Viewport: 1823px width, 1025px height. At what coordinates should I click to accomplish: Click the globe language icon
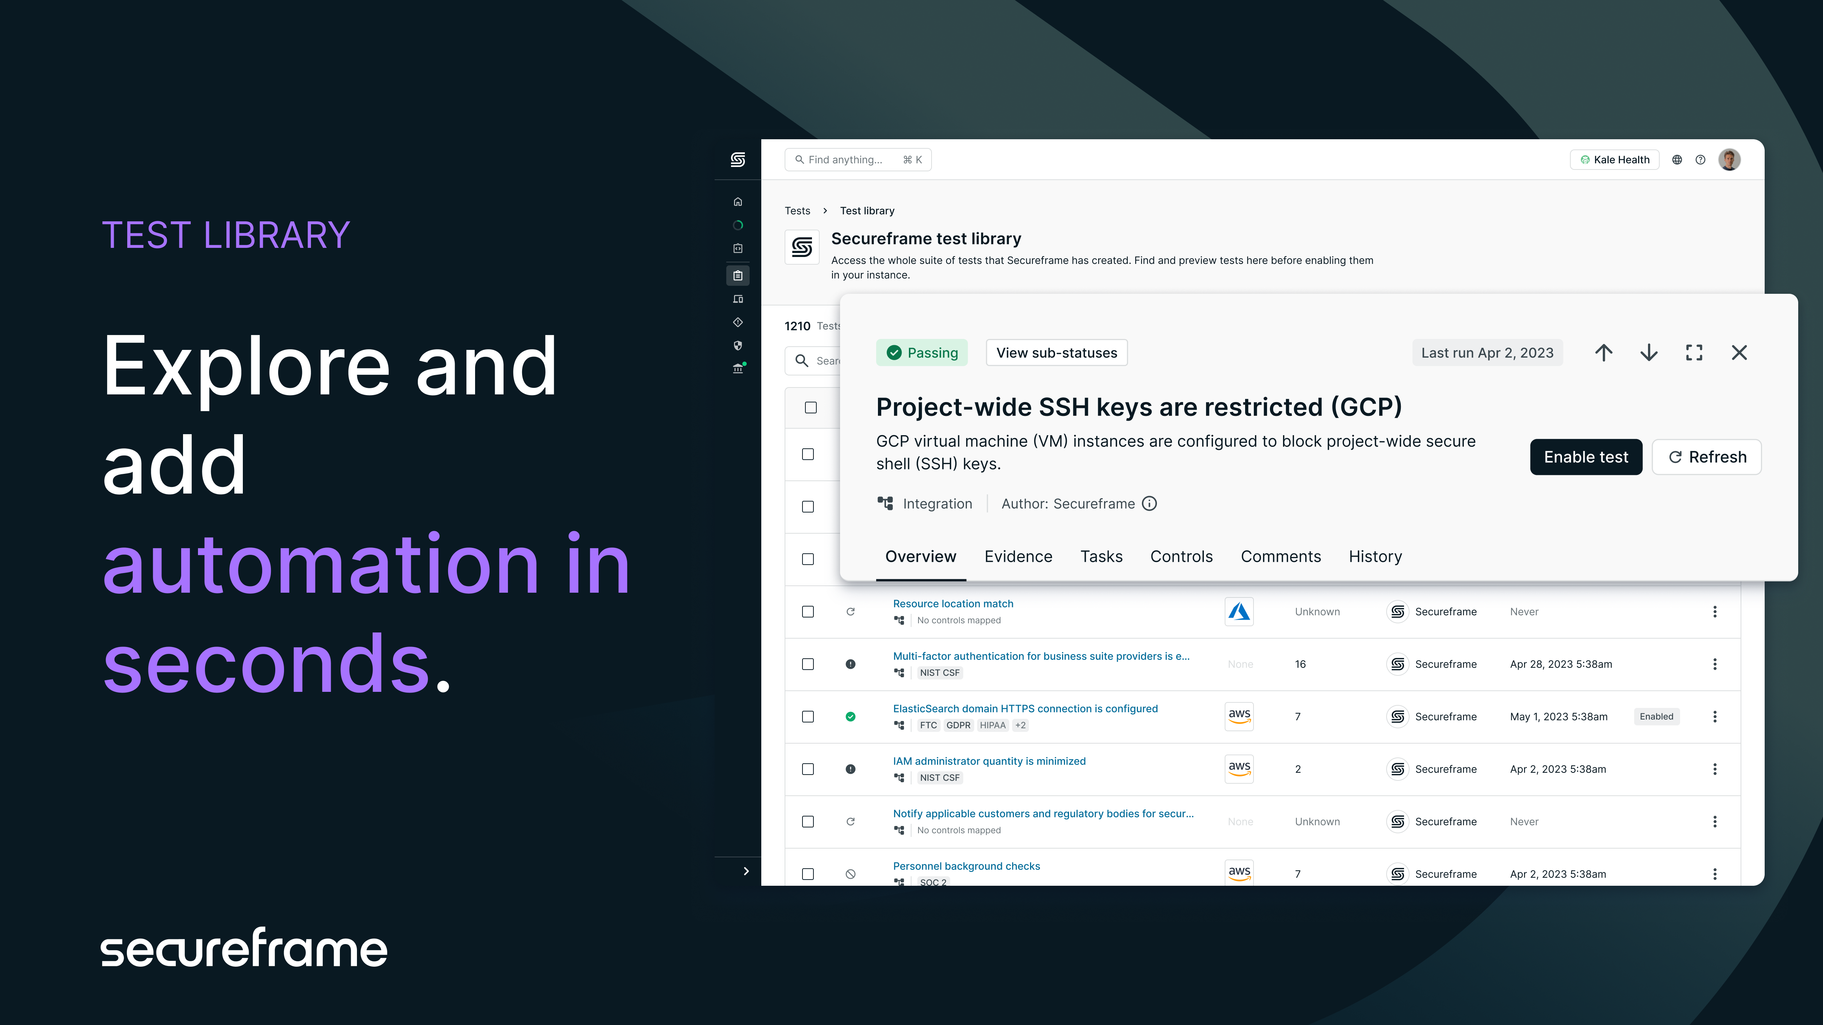pos(1676,160)
